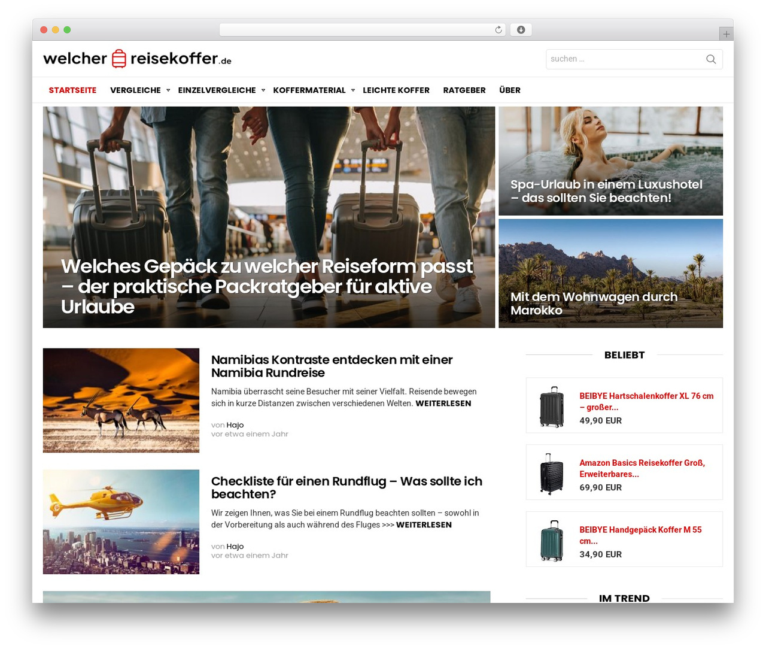Open Mit dem Wohnwagen durch Marokko article
The height and width of the screenshot is (649, 766).
click(594, 304)
